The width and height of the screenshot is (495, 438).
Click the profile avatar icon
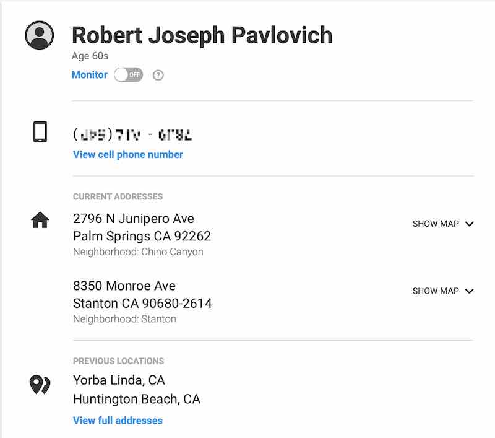coord(40,35)
